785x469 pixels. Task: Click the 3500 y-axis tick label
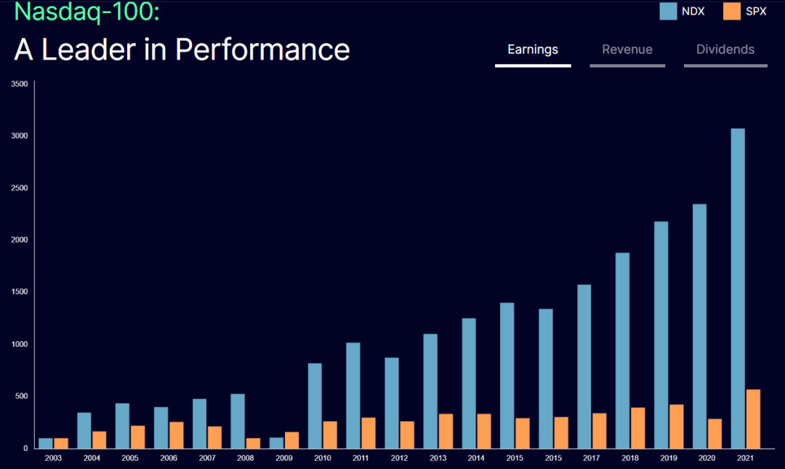20,84
